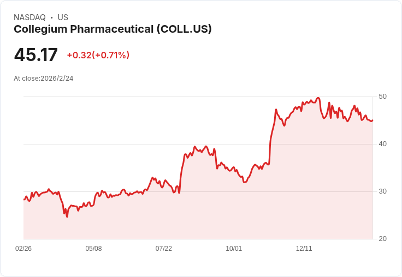This screenshot has width=402, height=277.
Task: Open the Collegium Pharmaceutical (COLL.US) title
Action: 113,29
